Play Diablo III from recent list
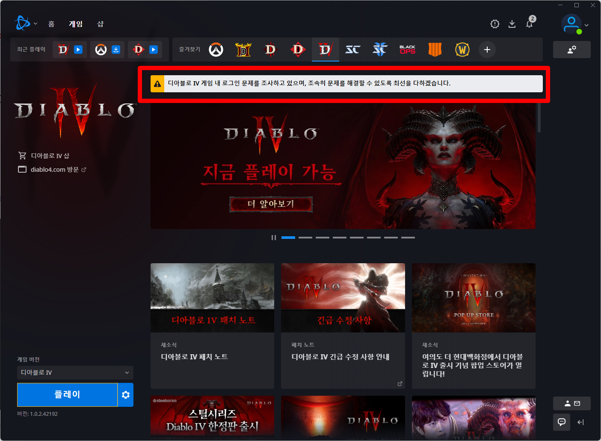 coord(154,50)
